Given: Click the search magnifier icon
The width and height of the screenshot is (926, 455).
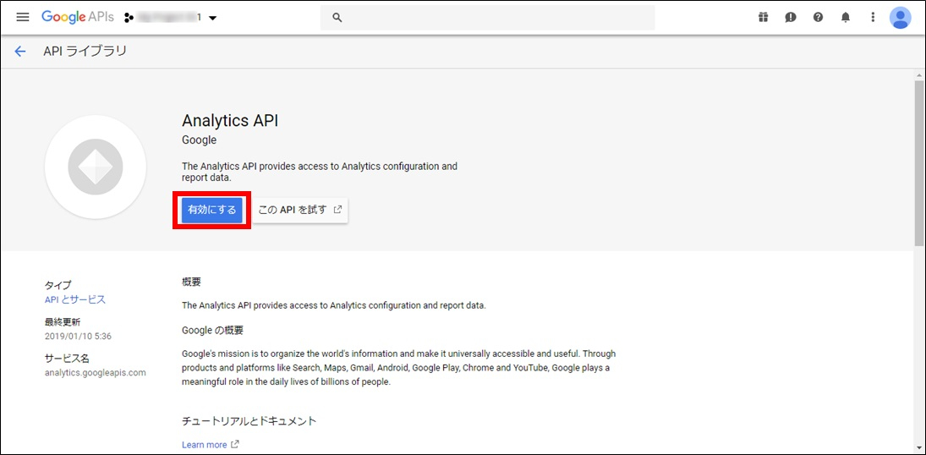Looking at the screenshot, I should pyautogui.click(x=337, y=18).
